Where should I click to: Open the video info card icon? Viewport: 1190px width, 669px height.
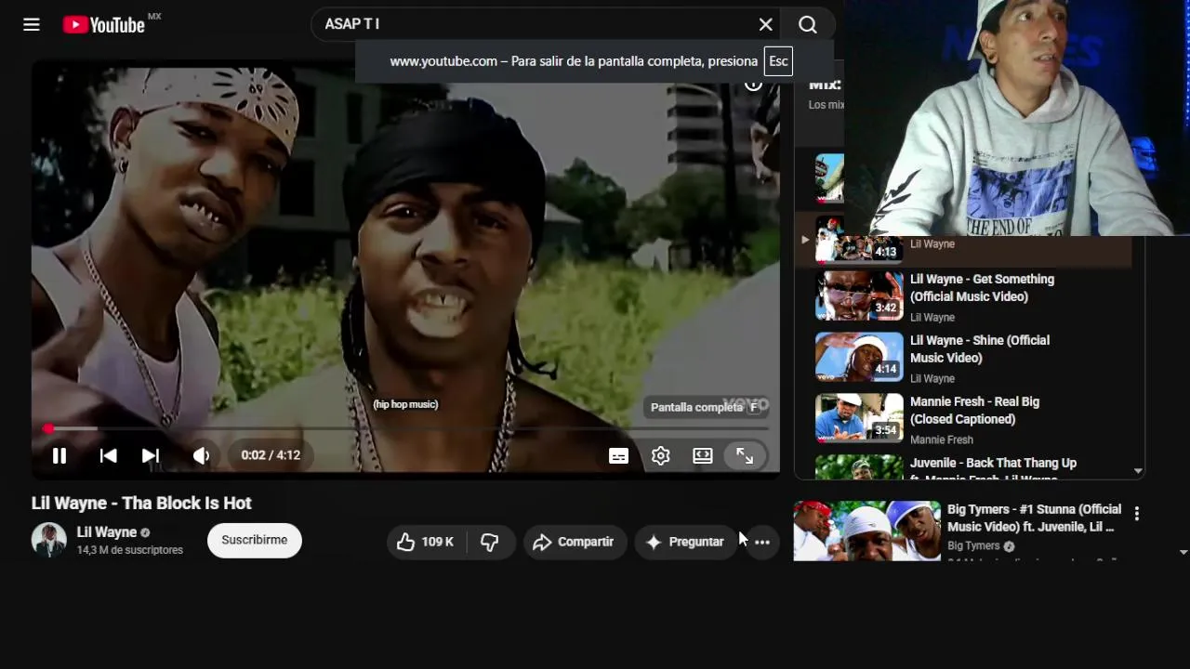point(753,84)
